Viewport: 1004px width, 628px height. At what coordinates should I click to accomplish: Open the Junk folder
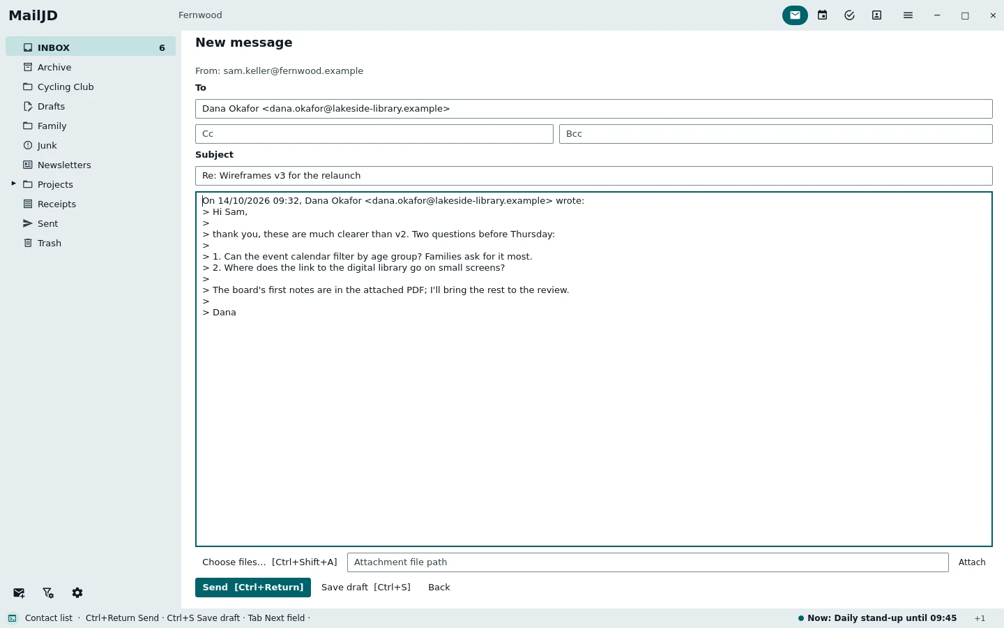point(91,145)
